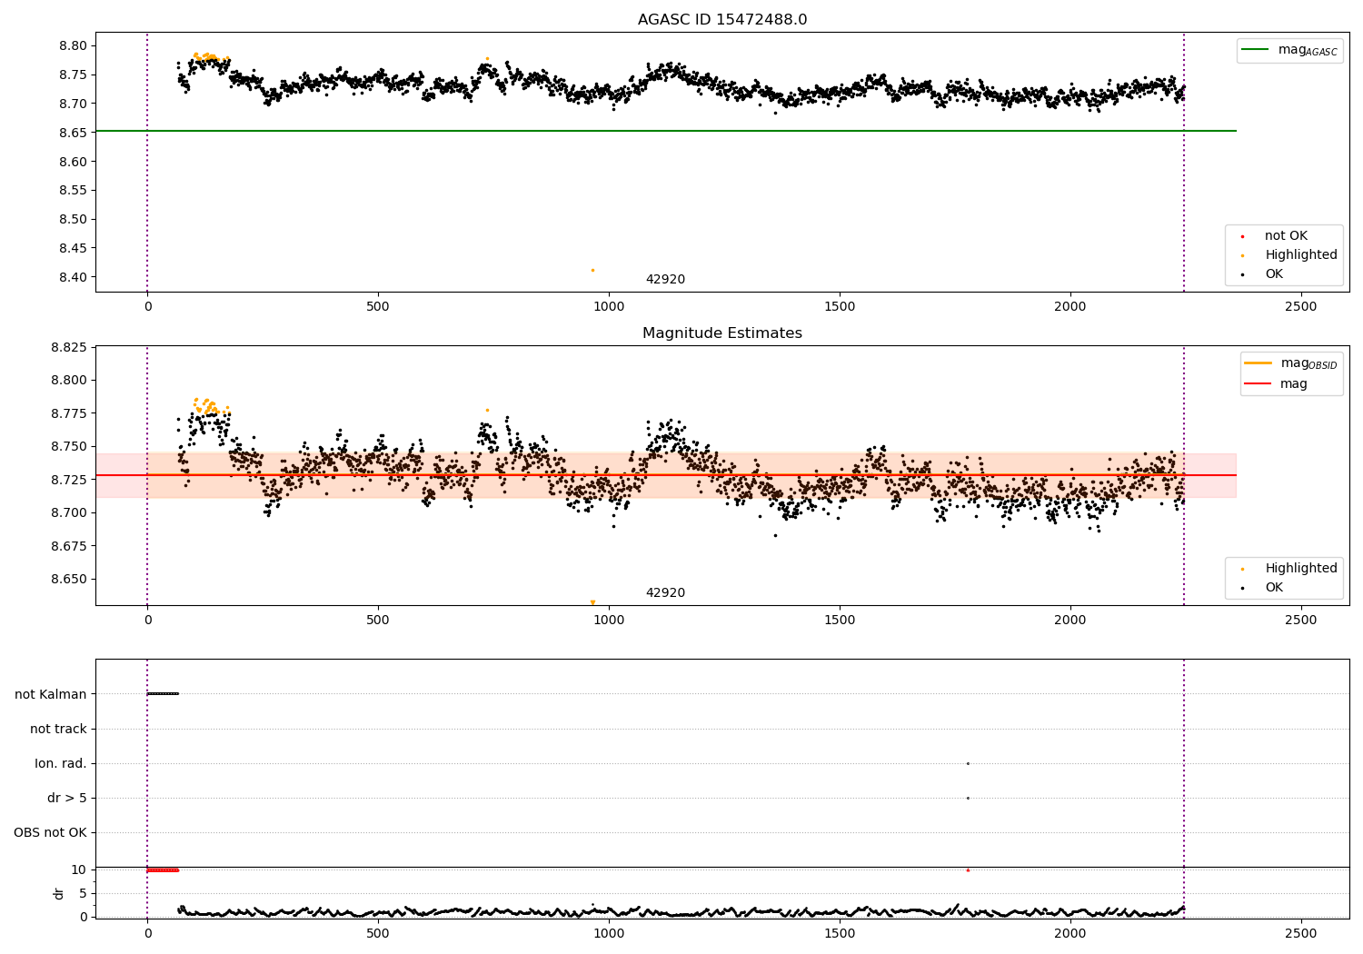Viewport: 1363px width, 954px height.
Task: Click the 8.825 y-tick in Magnitude Estimates plot
Action: tap(69, 347)
